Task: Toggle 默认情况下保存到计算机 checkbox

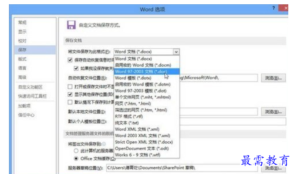Action: pos(70,102)
